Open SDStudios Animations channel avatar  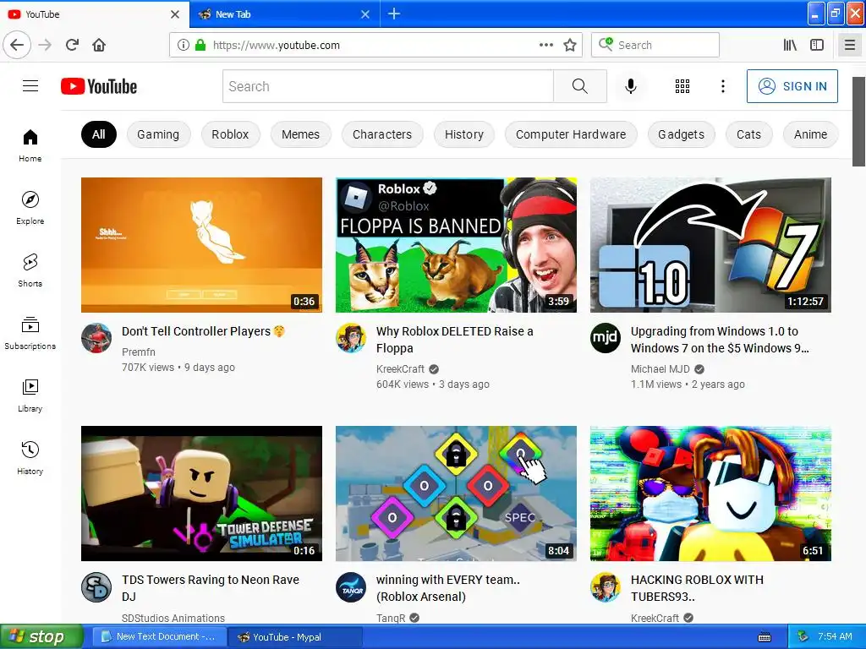(x=96, y=586)
